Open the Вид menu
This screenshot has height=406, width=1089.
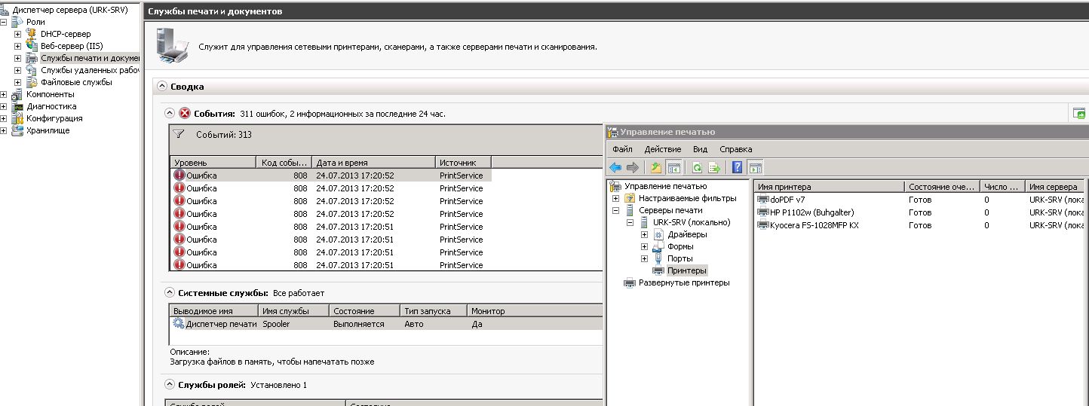pyautogui.click(x=700, y=149)
